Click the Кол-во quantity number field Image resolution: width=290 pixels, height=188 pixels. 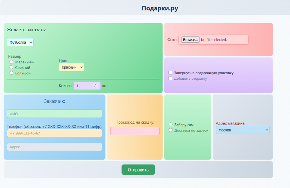point(87,86)
